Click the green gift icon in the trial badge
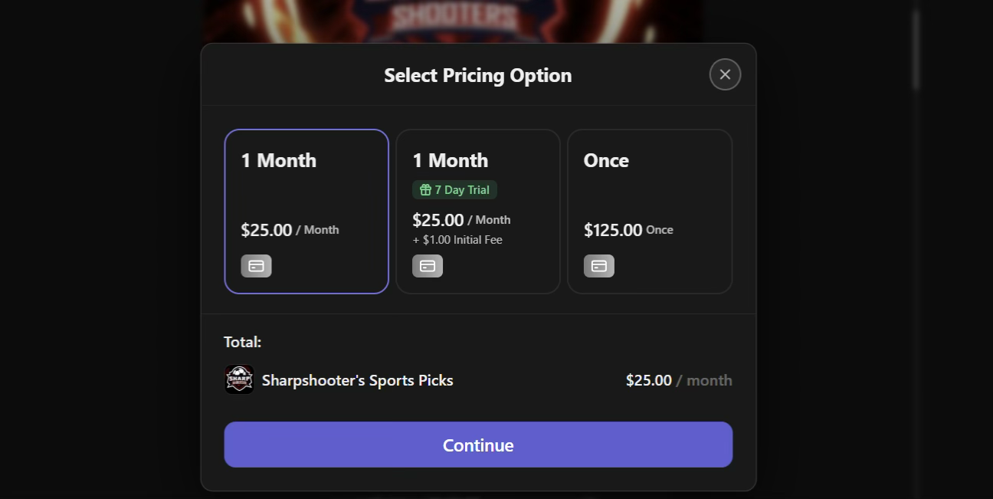The height and width of the screenshot is (499, 993). (425, 190)
